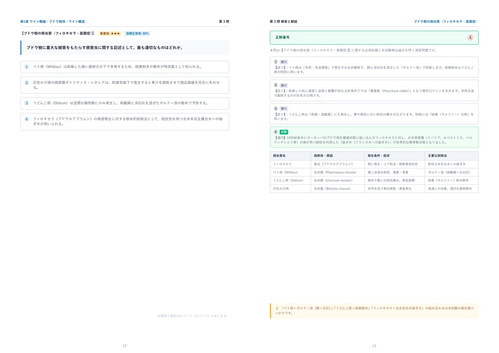Click the 第3問 解答と解説 header

[x=283, y=21]
